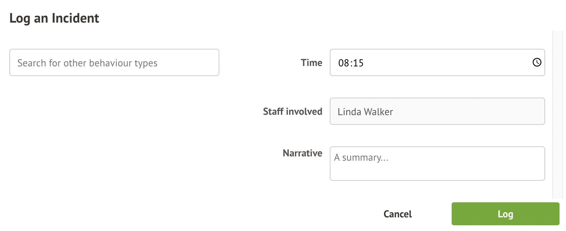The height and width of the screenshot is (231, 566).
Task: Click the 'A summary...' placeholder text
Action: pyautogui.click(x=361, y=158)
